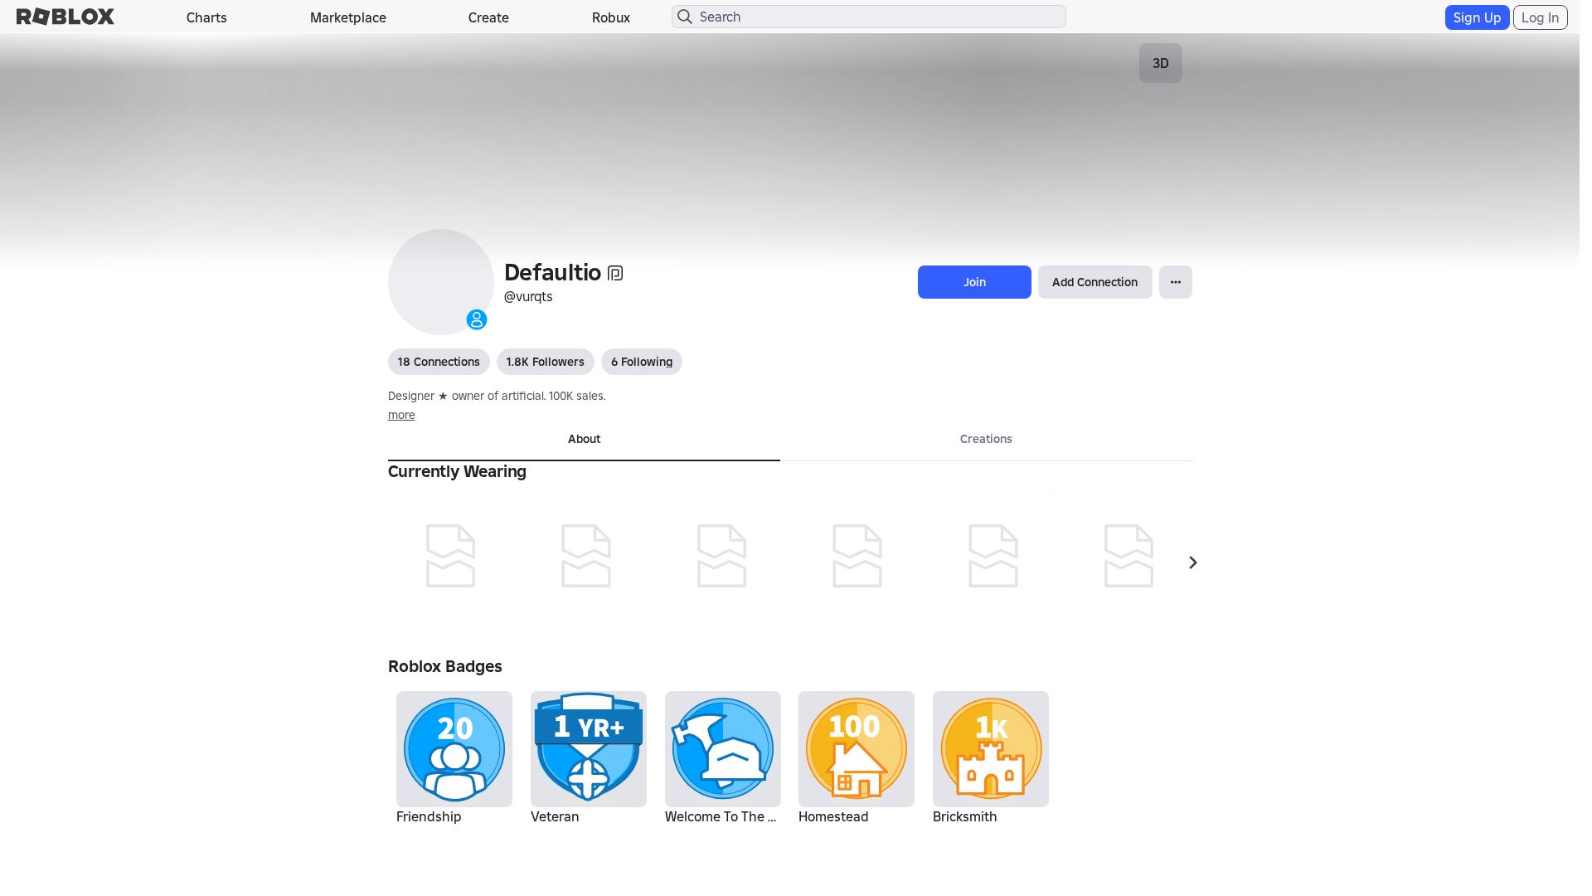Click the Veteran badge label
Image resolution: width=1592 pixels, height=896 pixels.
click(x=555, y=816)
